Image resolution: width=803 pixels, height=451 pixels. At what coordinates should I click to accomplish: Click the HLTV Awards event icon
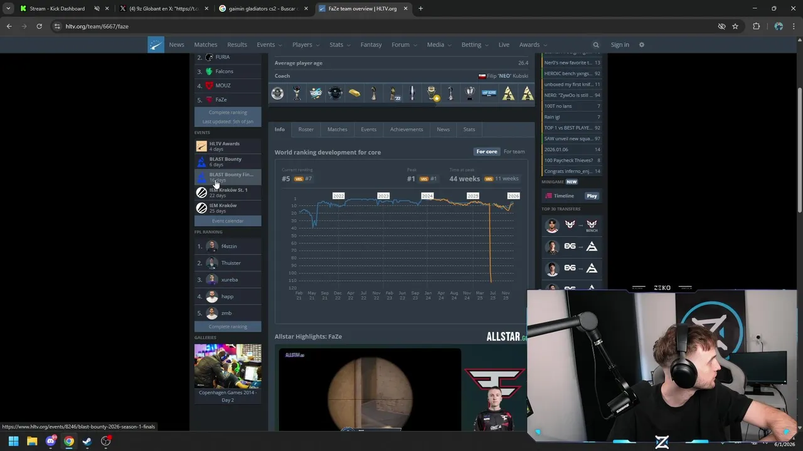(201, 147)
